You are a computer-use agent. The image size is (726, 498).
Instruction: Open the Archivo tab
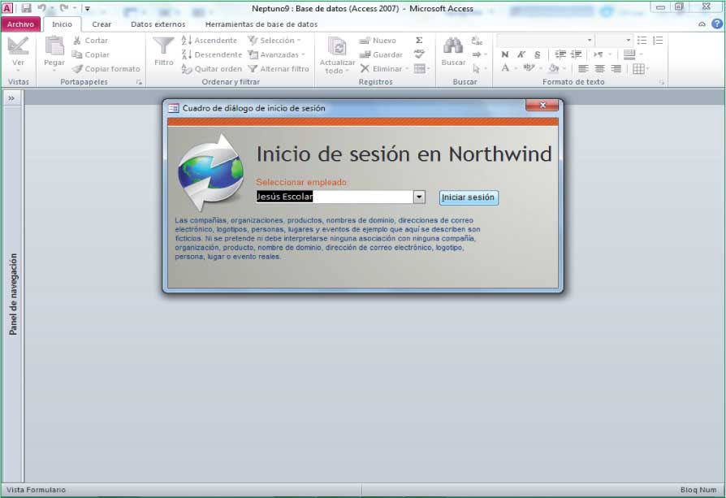(20, 24)
